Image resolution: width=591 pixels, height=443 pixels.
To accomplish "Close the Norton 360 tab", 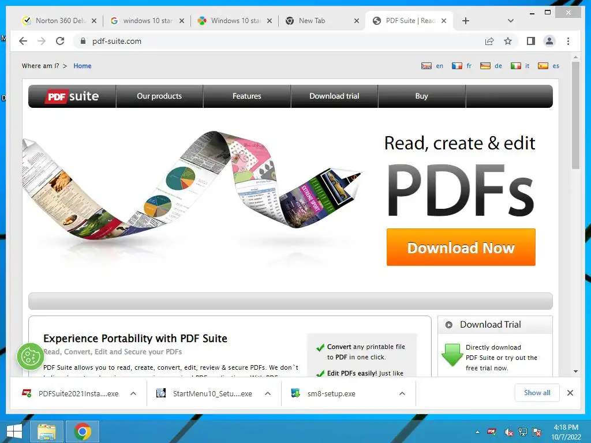I will pos(94,21).
